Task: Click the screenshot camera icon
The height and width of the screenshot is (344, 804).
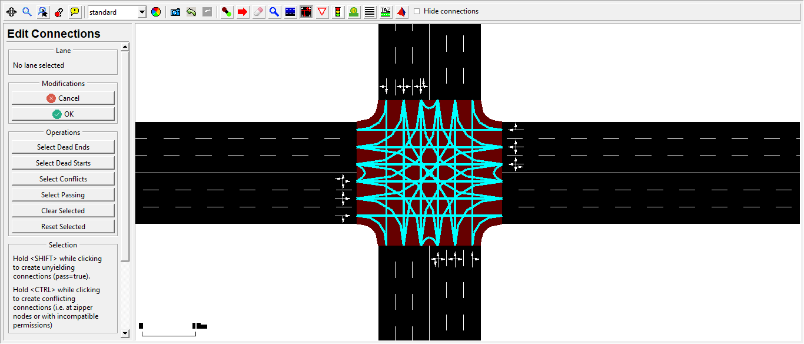Action: click(x=175, y=12)
